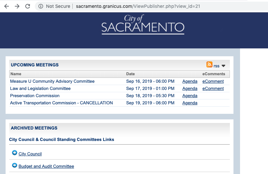This screenshot has height=174, width=268.
Task: Click the browser forward arrow
Action: 17,6
